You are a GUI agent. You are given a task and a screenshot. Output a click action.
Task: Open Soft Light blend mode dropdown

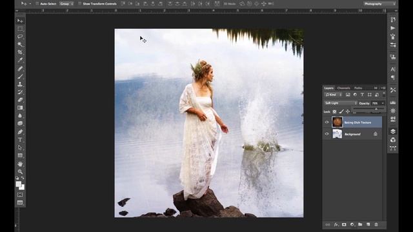point(341,103)
